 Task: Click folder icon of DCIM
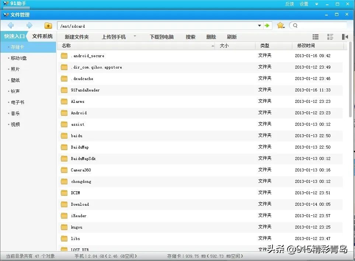[64, 193]
